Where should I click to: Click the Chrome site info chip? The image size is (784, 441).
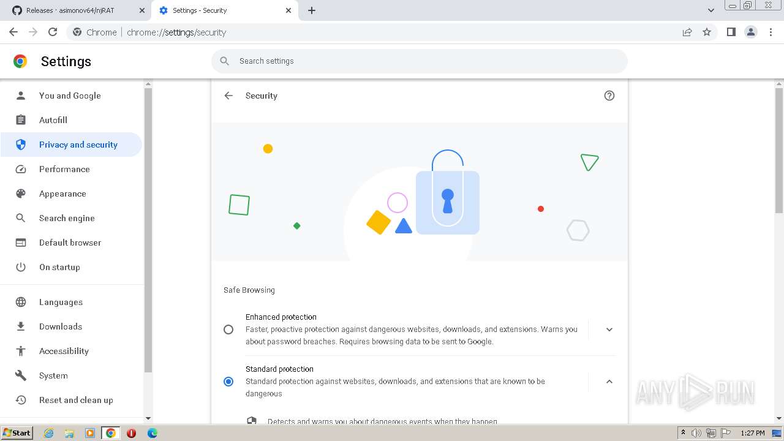click(95, 32)
